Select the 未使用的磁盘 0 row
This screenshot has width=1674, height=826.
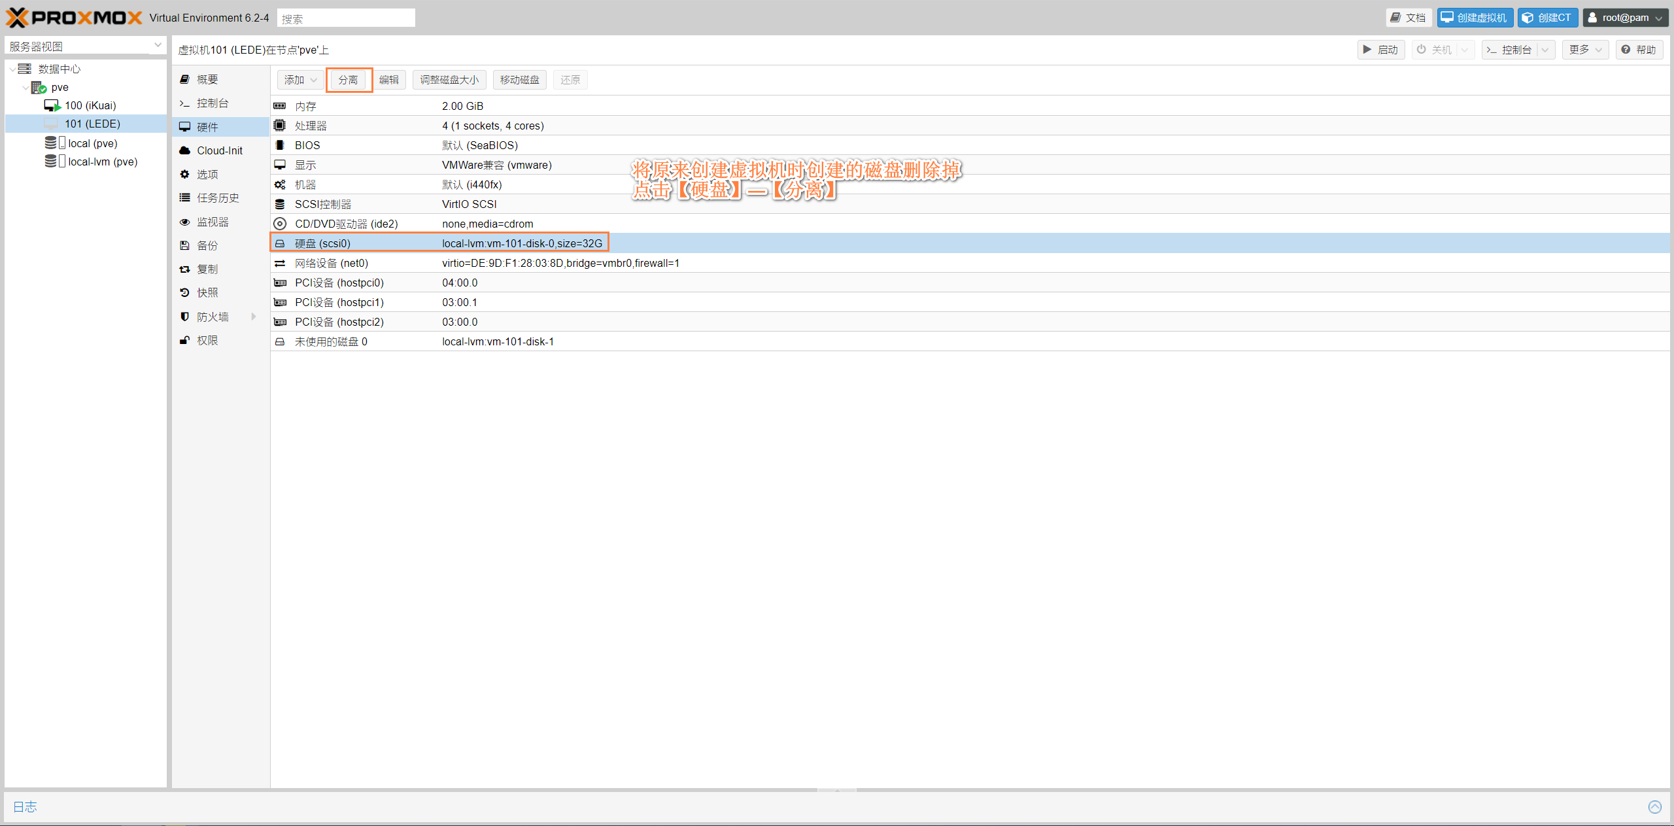331,341
